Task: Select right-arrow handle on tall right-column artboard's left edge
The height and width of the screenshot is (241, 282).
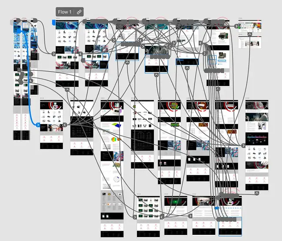Action: (243, 146)
